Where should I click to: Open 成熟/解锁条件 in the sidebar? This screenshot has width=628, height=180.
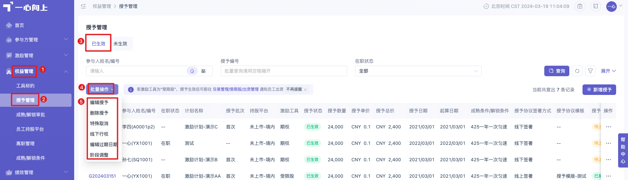tap(31, 158)
